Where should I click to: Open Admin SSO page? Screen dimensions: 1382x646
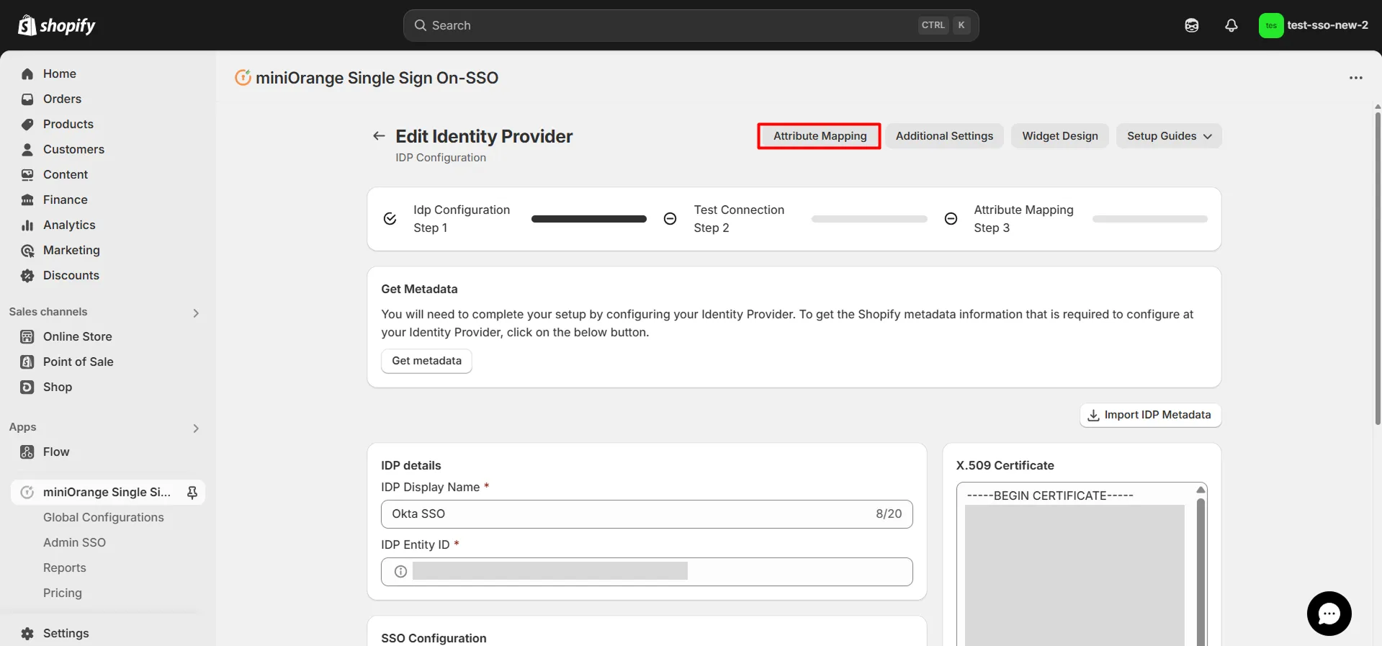(x=74, y=542)
